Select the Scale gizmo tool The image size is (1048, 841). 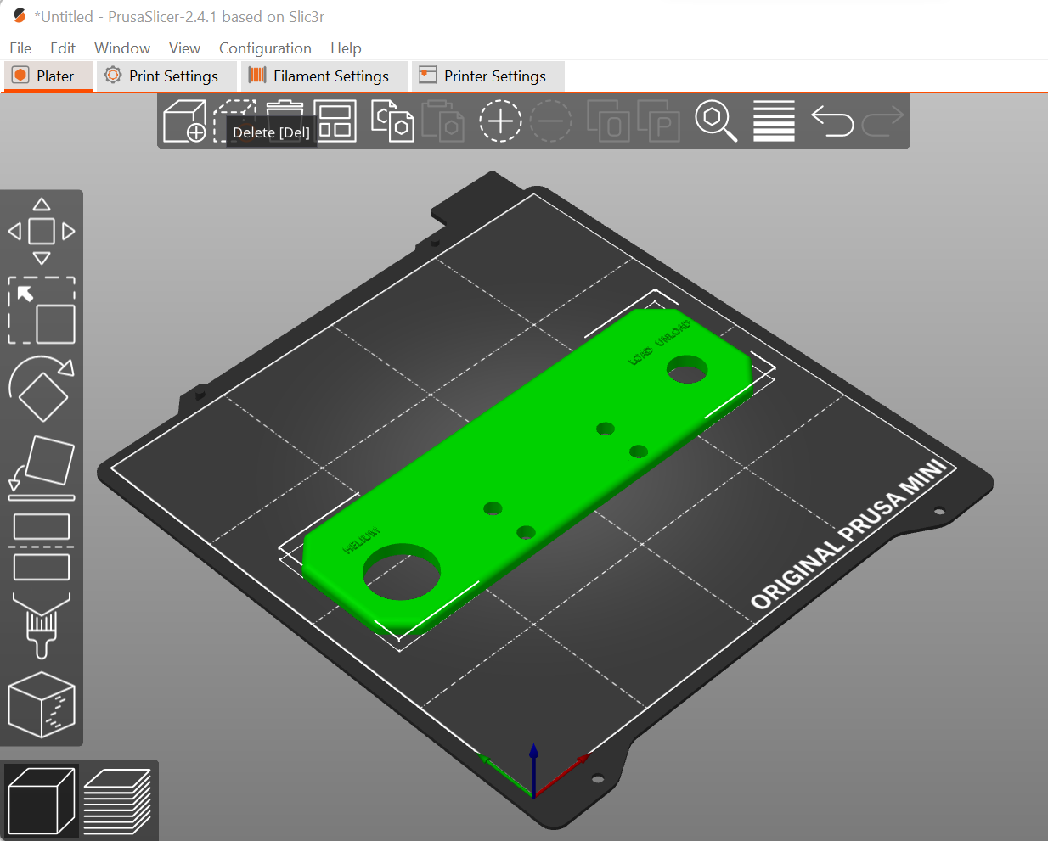(42, 311)
